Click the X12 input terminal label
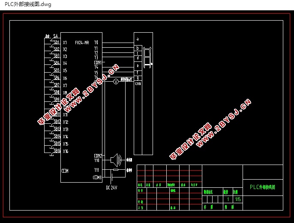The image size is (294, 223). pos(66,122)
